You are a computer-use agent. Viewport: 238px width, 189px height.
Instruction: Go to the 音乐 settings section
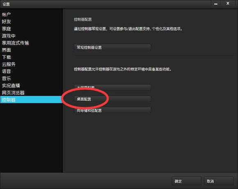(7, 78)
